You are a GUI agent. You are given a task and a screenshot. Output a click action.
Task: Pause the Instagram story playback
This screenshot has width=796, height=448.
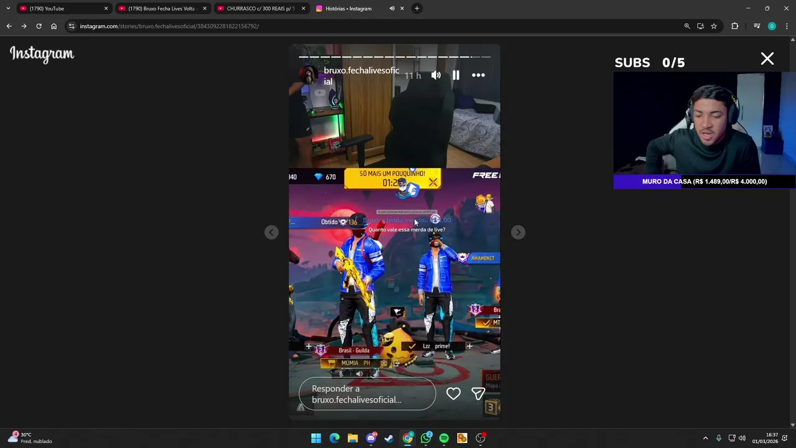(456, 75)
